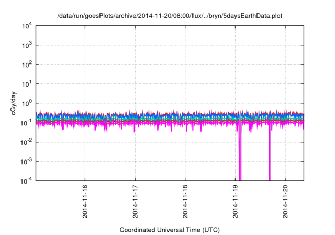Image resolution: width=335 pixels, height=235 pixels.
Task: Click the magenta dropout spike just after 2014-11-19
Action: click(x=240, y=152)
